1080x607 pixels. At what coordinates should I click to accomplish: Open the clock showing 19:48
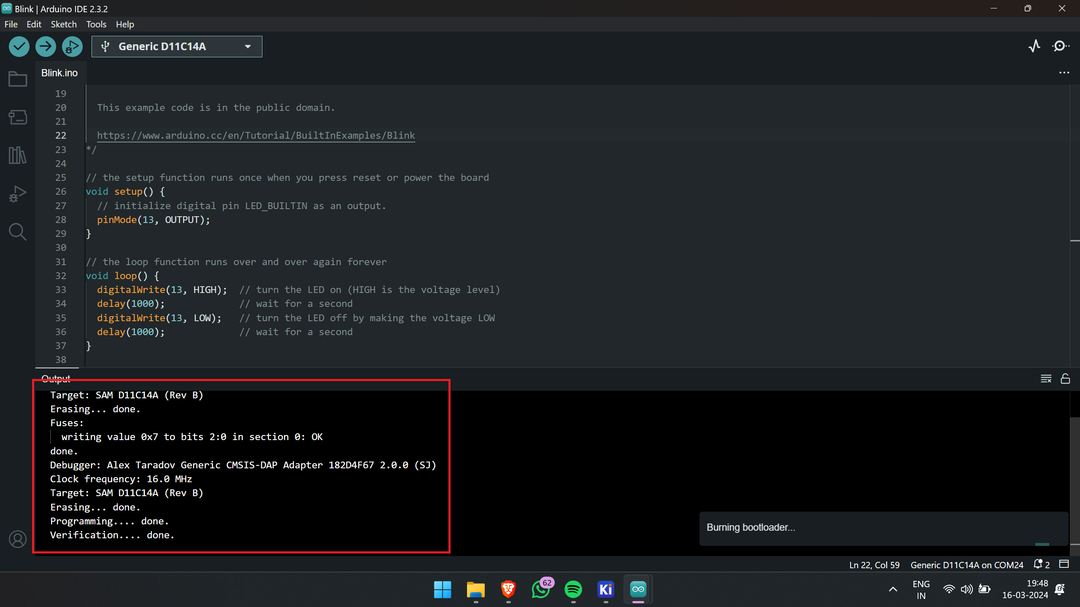pos(1025,589)
